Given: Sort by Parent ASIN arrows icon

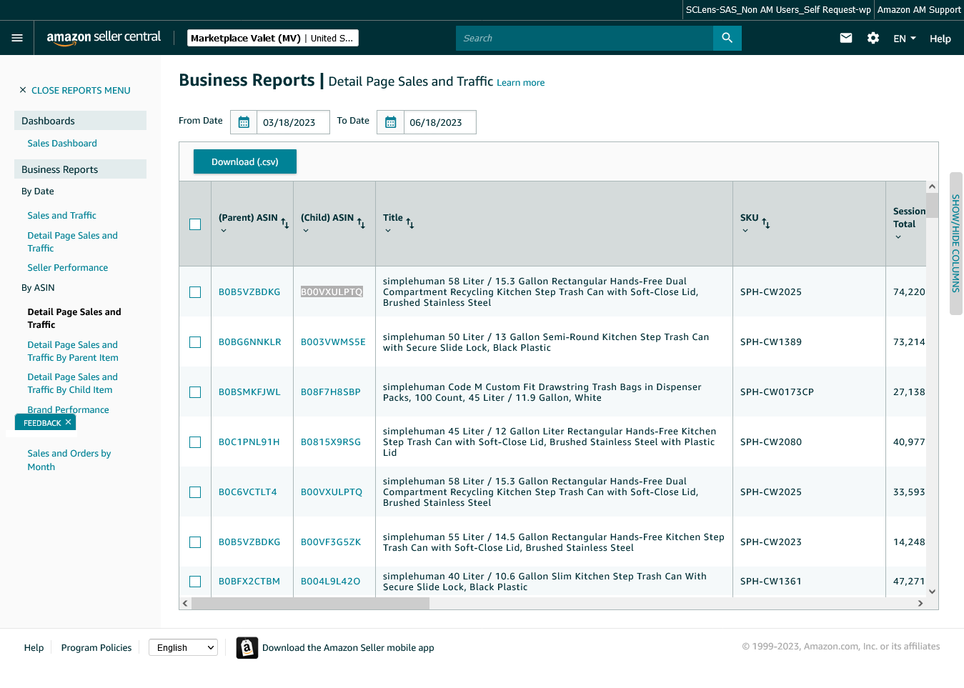Looking at the screenshot, I should [285, 224].
